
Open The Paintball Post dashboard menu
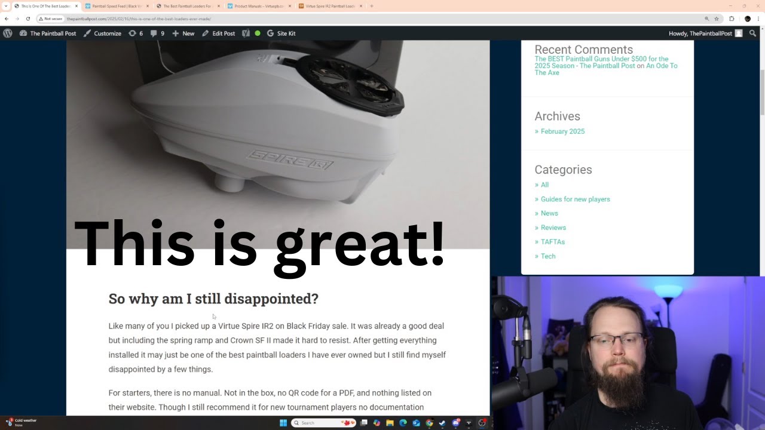pyautogui.click(x=48, y=33)
